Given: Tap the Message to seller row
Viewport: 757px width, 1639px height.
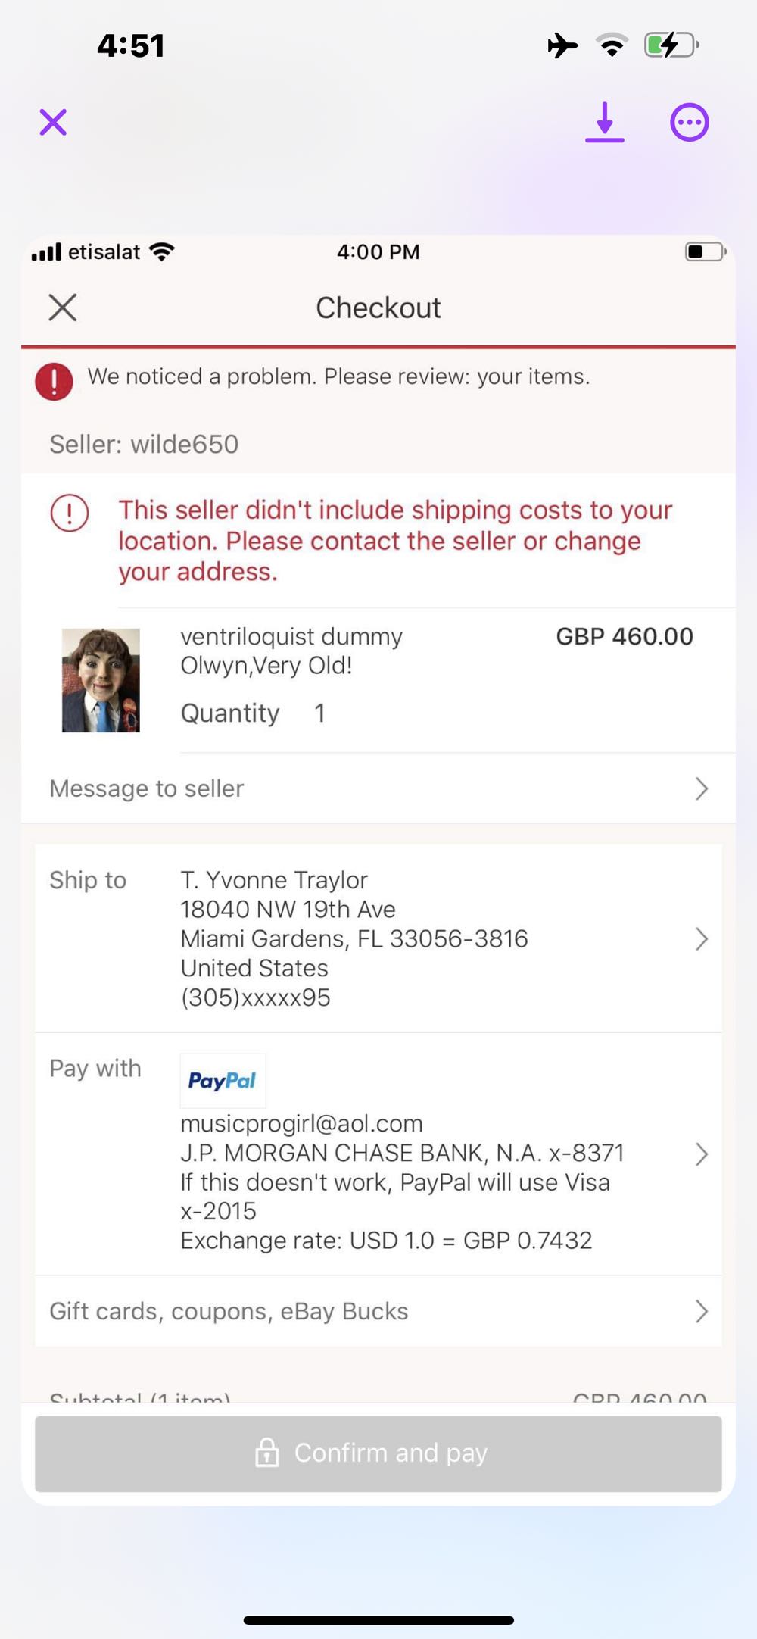Looking at the screenshot, I should click(x=147, y=789).
